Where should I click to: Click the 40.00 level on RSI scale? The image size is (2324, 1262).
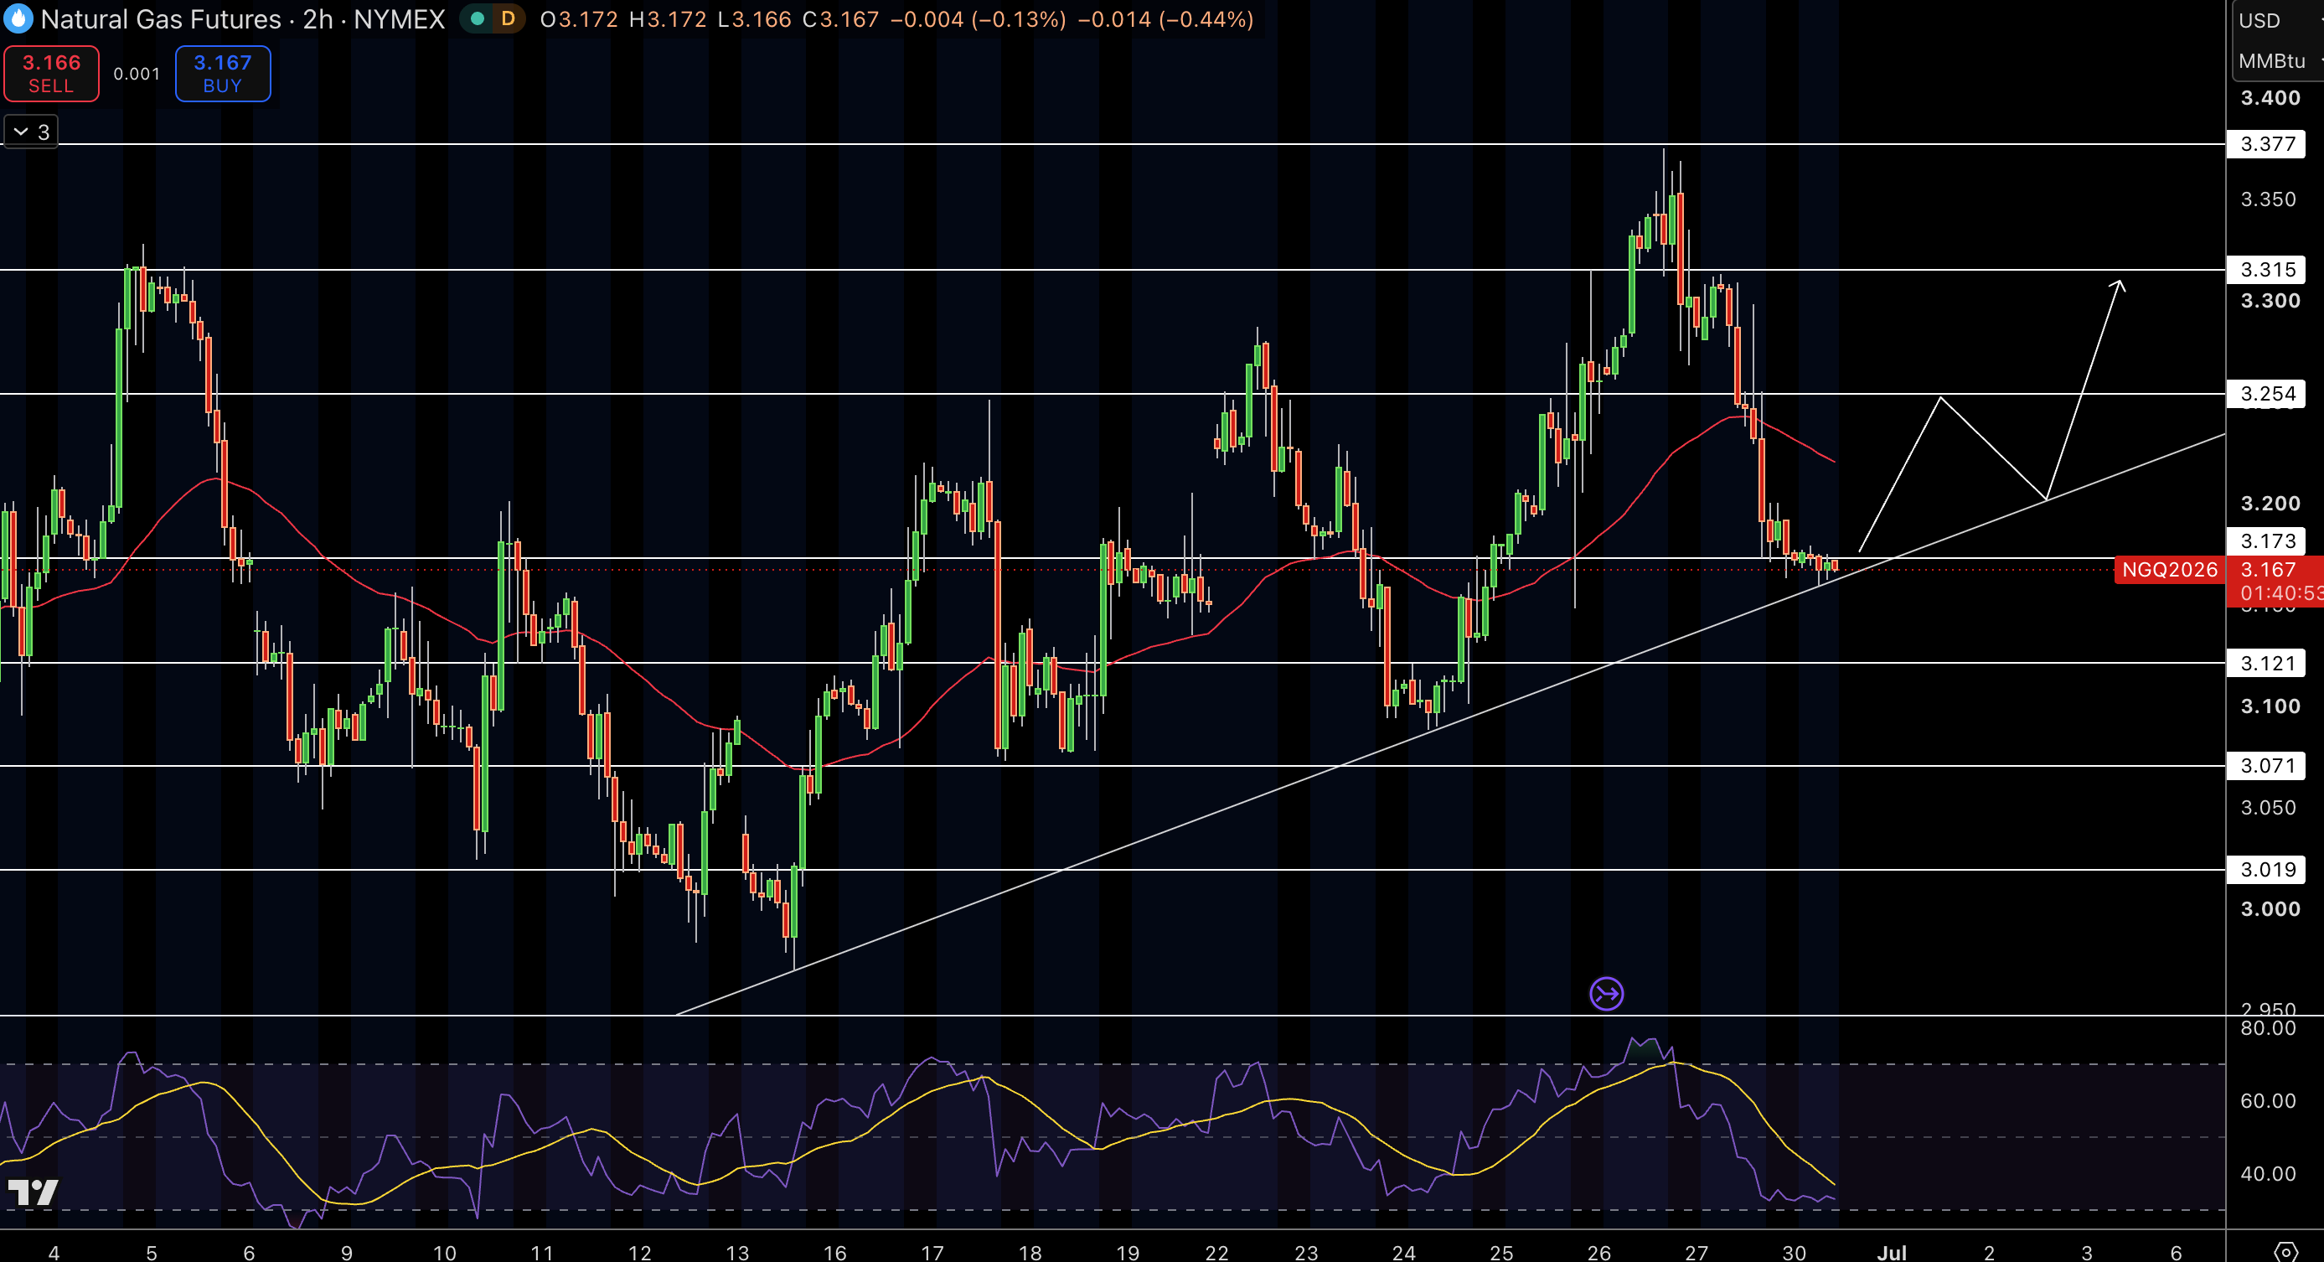pyautogui.click(x=2268, y=1174)
